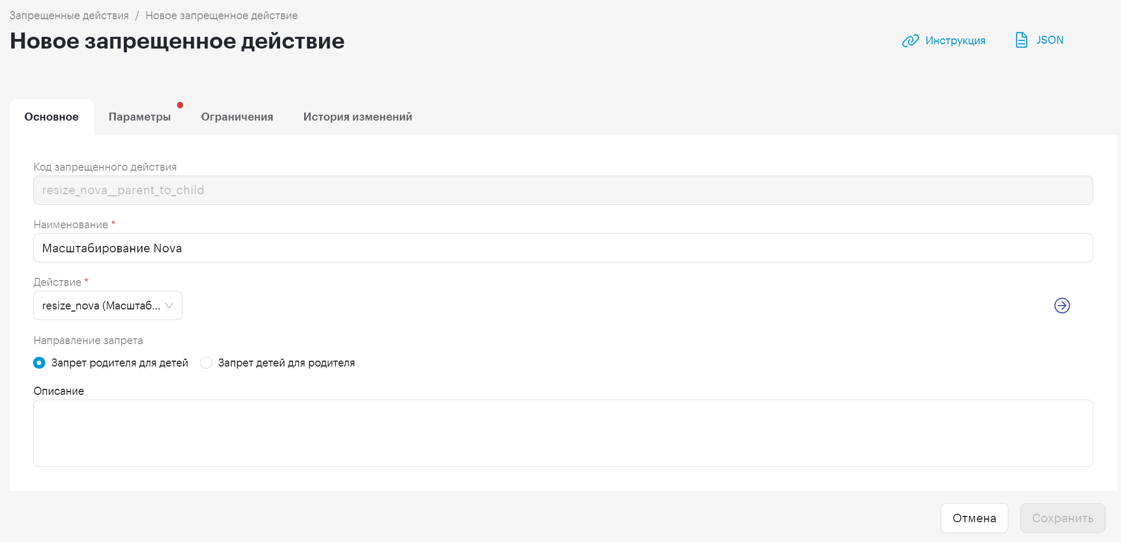Click the Код запрещенного действия field
The image size is (1121, 542).
point(563,190)
